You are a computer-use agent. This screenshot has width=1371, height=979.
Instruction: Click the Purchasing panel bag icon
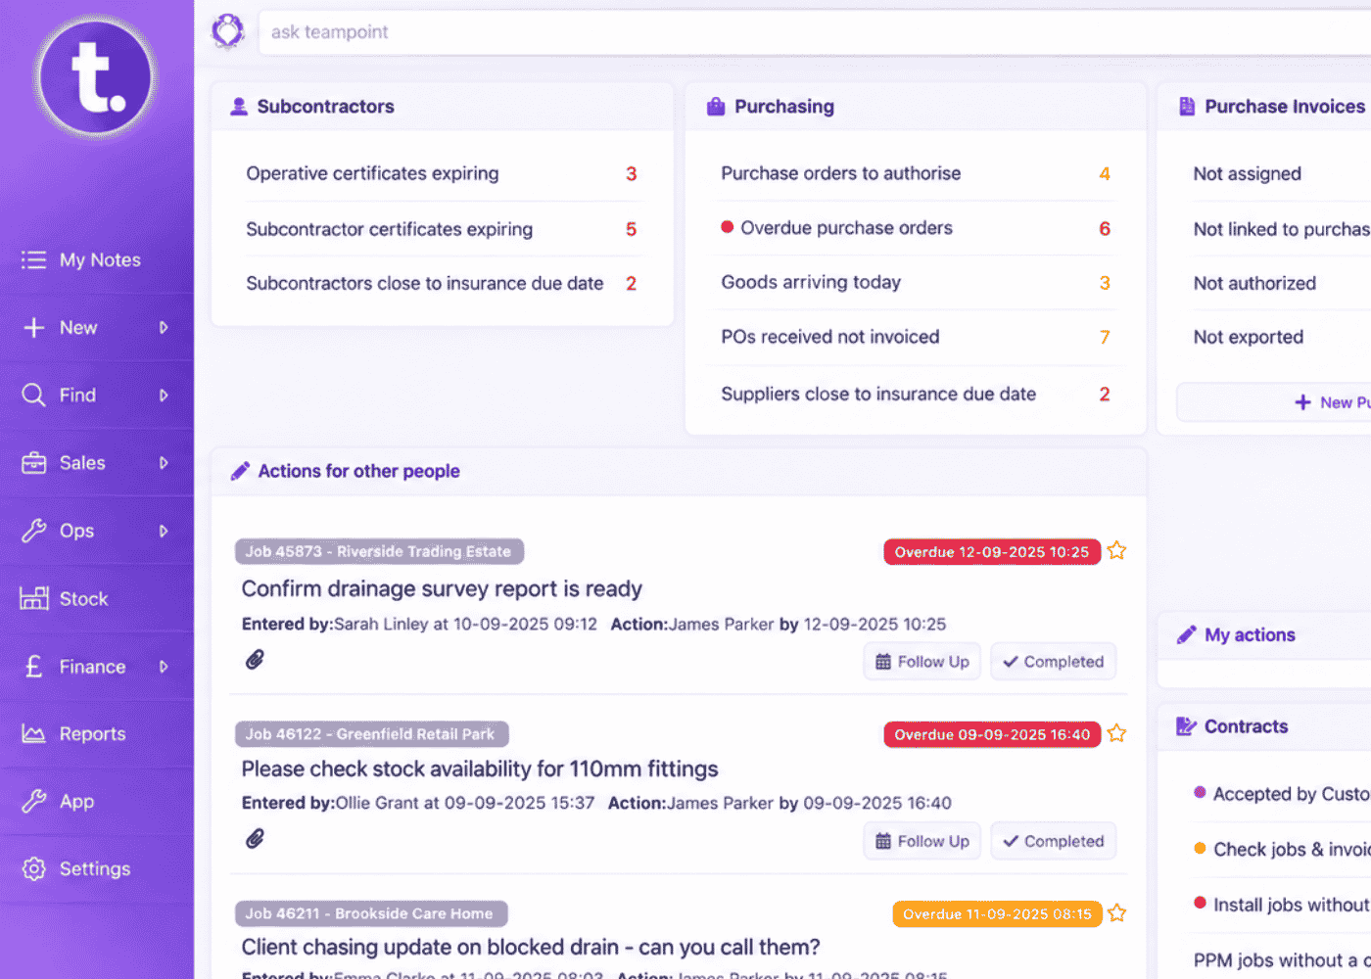click(x=716, y=107)
